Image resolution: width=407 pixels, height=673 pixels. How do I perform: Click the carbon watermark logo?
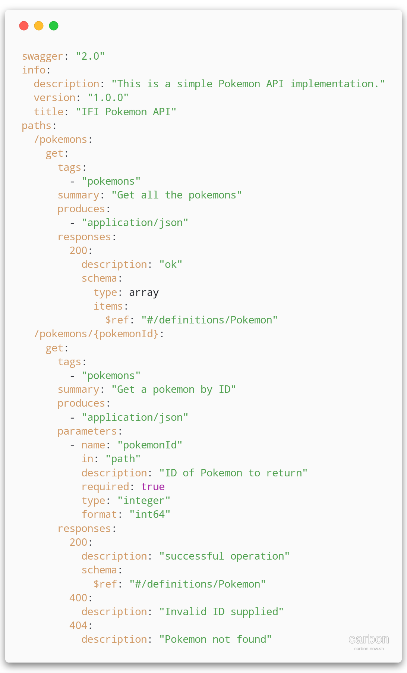click(369, 639)
